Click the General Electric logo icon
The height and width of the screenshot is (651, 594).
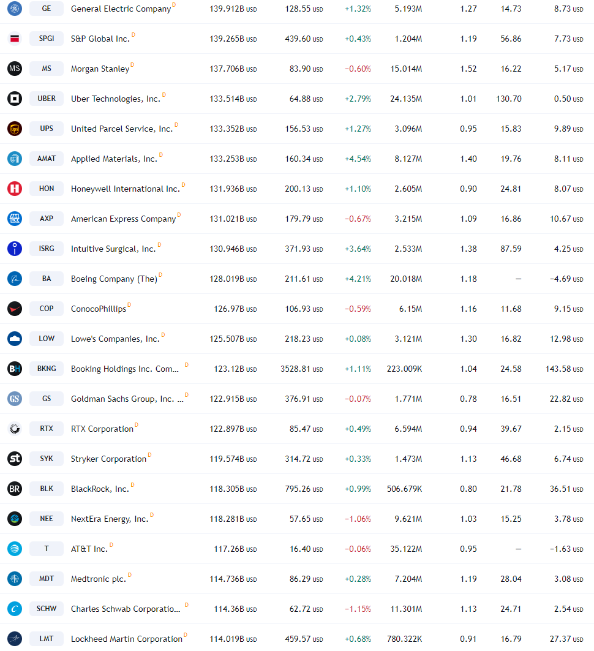pos(15,9)
